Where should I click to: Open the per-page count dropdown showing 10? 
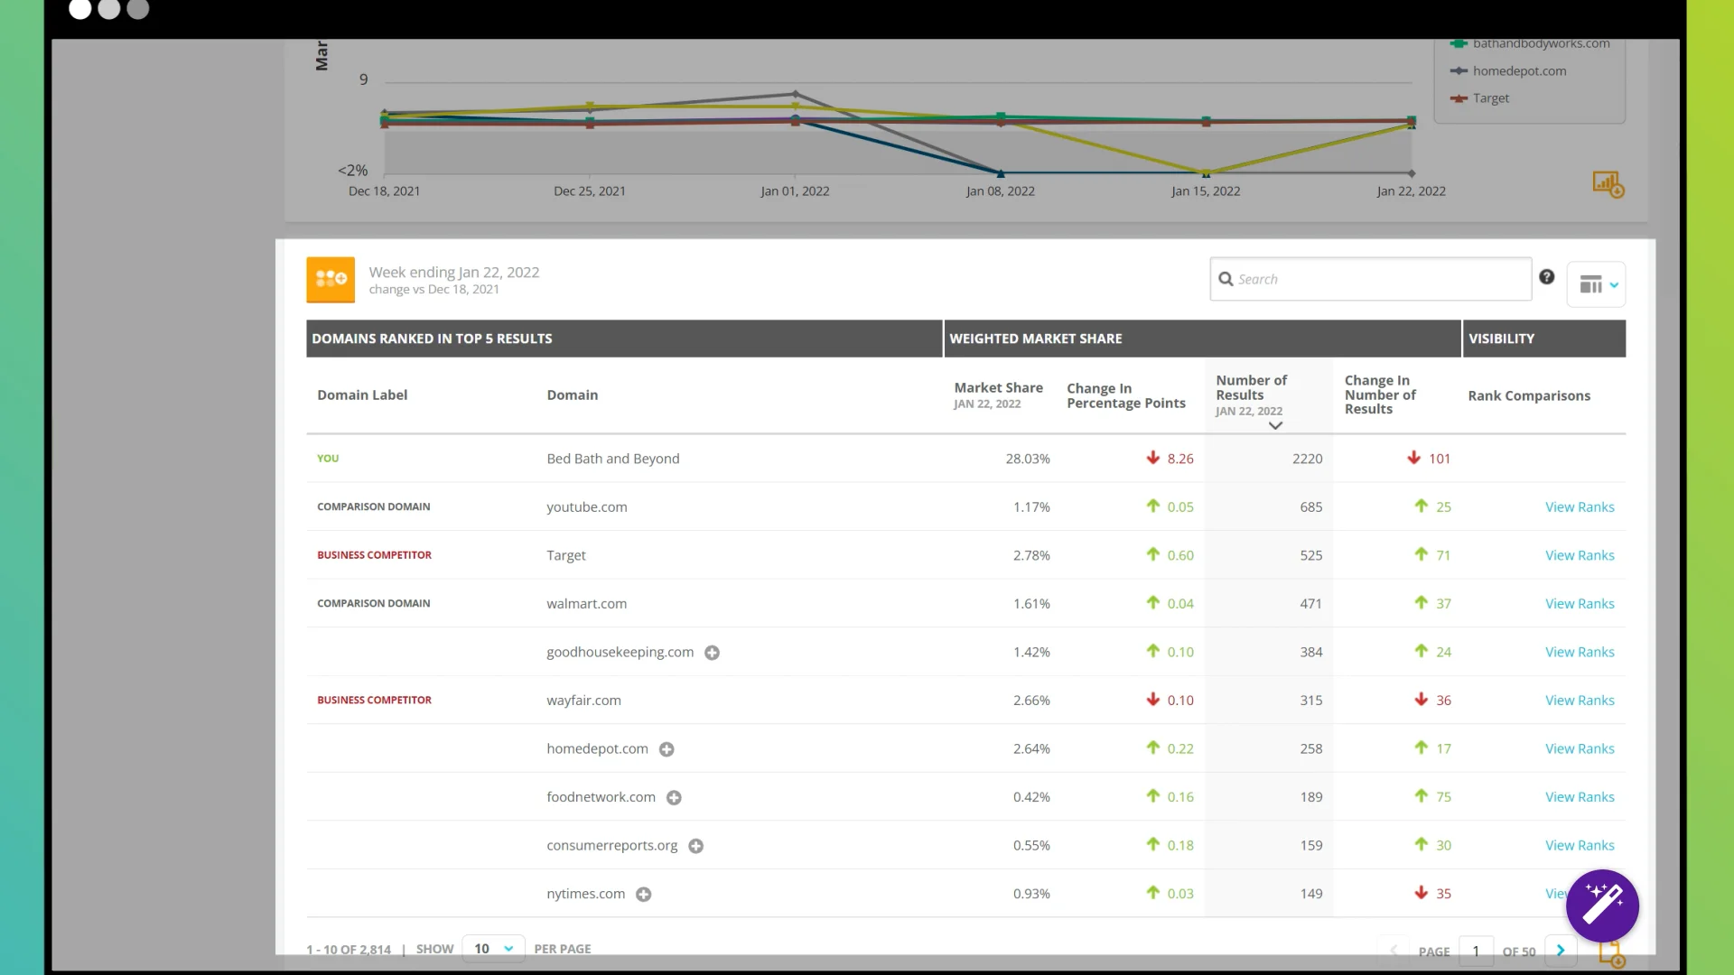click(x=493, y=948)
